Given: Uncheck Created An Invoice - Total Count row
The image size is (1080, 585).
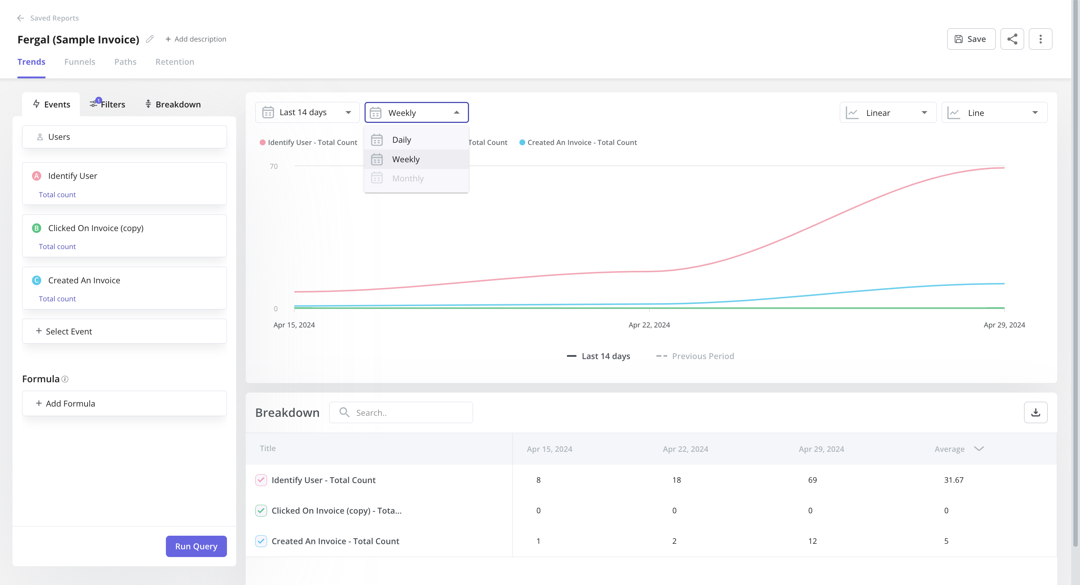Looking at the screenshot, I should click(x=261, y=541).
